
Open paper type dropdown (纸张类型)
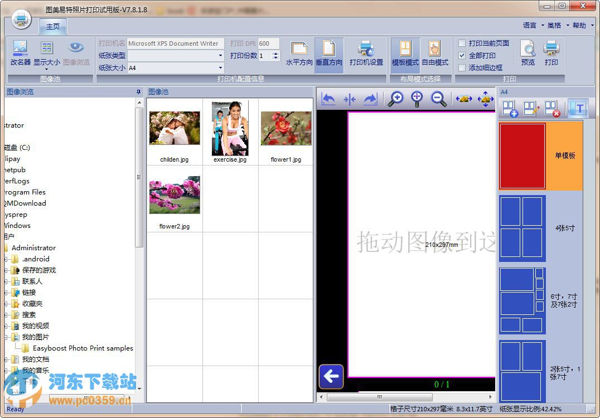pyautogui.click(x=220, y=55)
